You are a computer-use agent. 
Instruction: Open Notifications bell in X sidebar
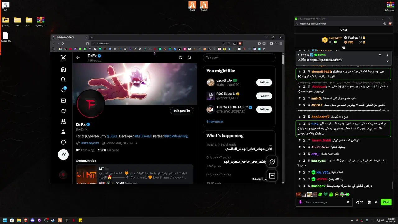63,90
